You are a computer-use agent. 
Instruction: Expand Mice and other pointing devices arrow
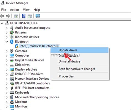pyautogui.click(x=7, y=97)
